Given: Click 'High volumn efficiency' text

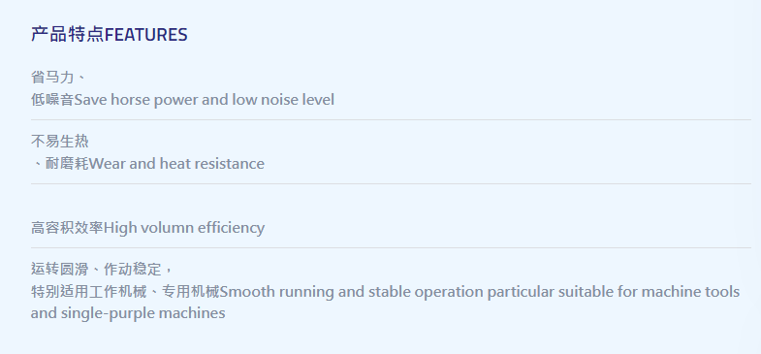Looking at the screenshot, I should [184, 227].
